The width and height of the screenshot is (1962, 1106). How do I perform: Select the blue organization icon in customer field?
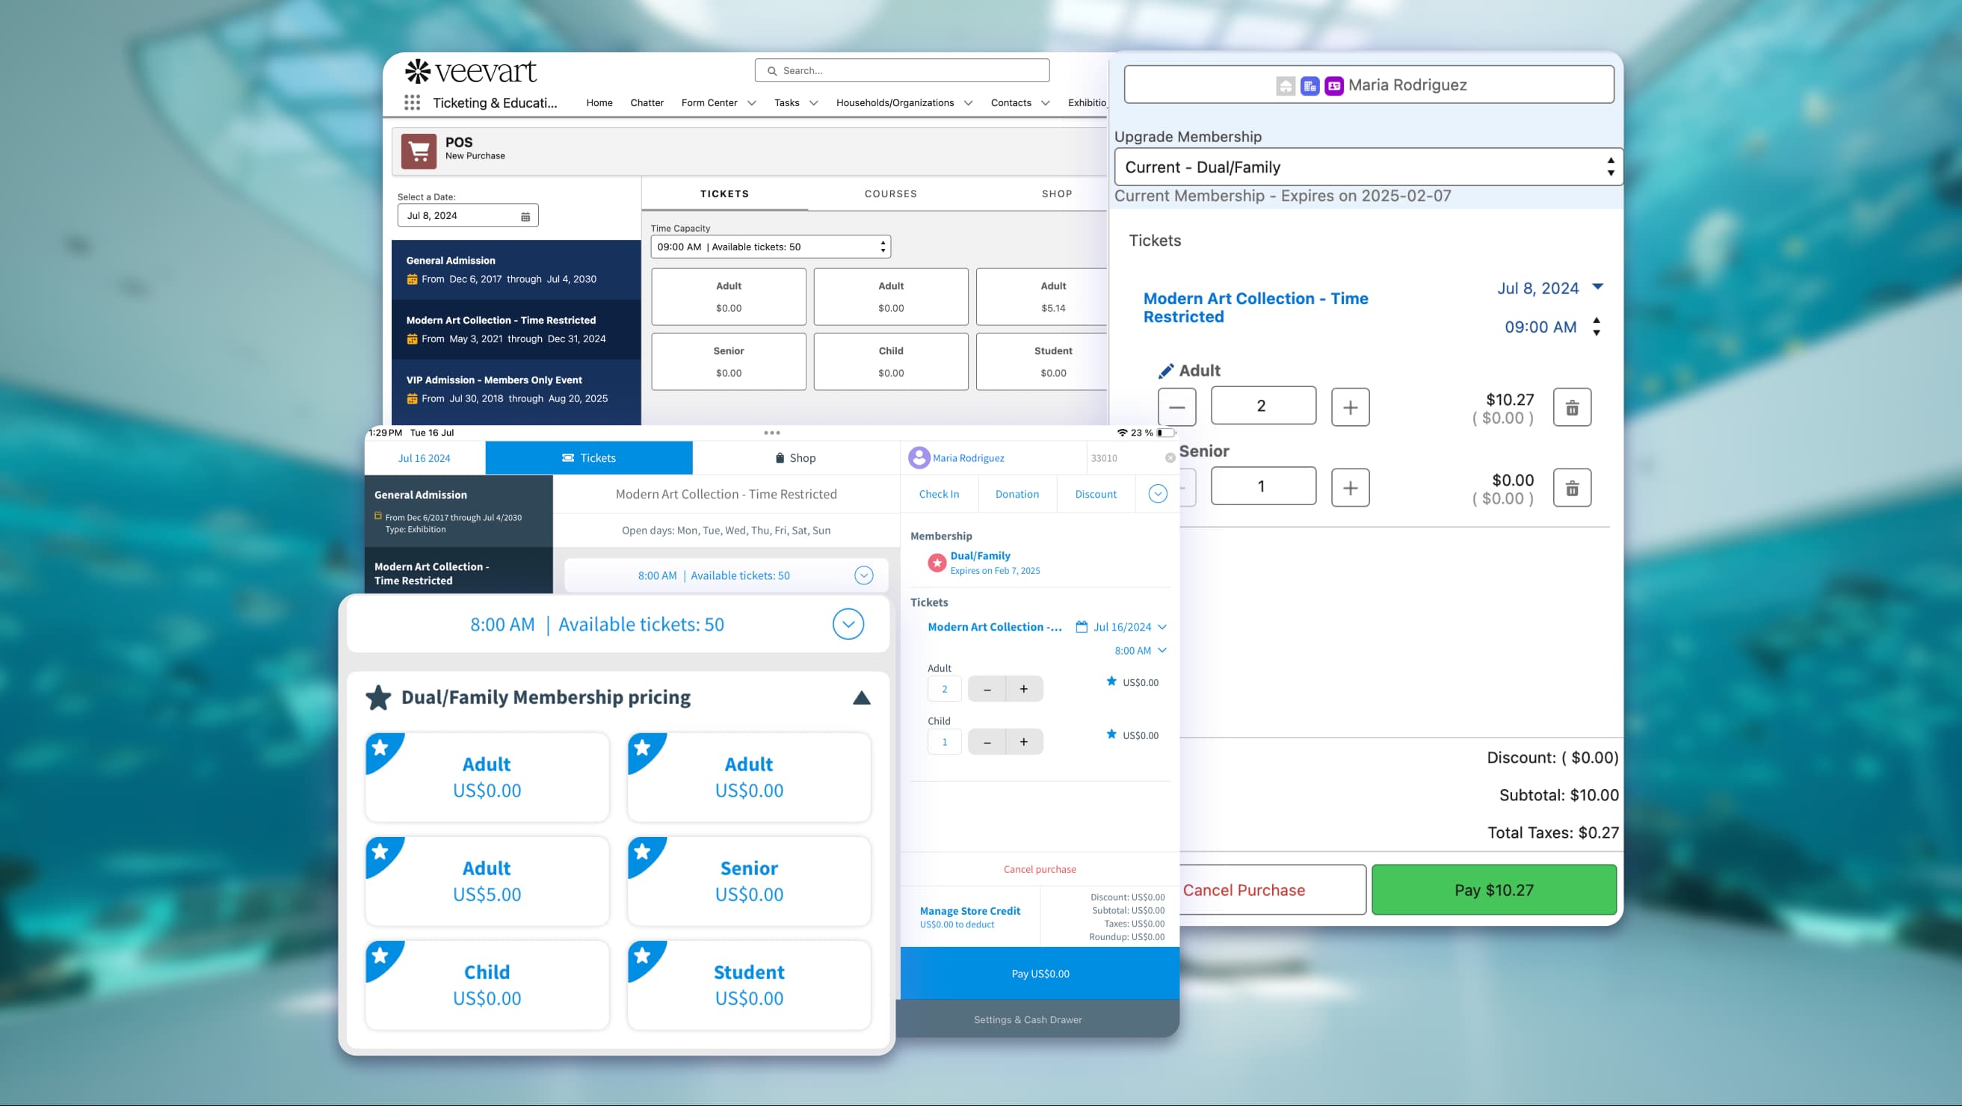[1309, 85]
